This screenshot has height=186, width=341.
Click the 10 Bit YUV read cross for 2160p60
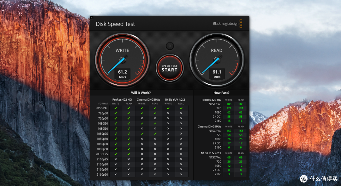181,174
